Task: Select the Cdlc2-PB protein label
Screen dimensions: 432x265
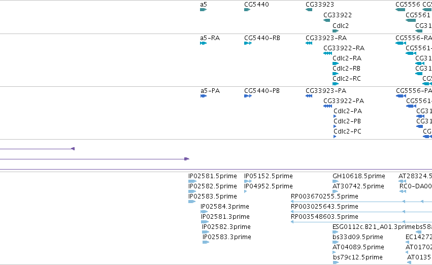Action: pyautogui.click(x=347, y=121)
